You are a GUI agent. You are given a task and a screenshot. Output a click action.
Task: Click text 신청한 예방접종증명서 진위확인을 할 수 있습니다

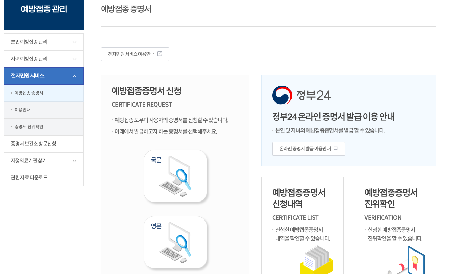click(395, 234)
